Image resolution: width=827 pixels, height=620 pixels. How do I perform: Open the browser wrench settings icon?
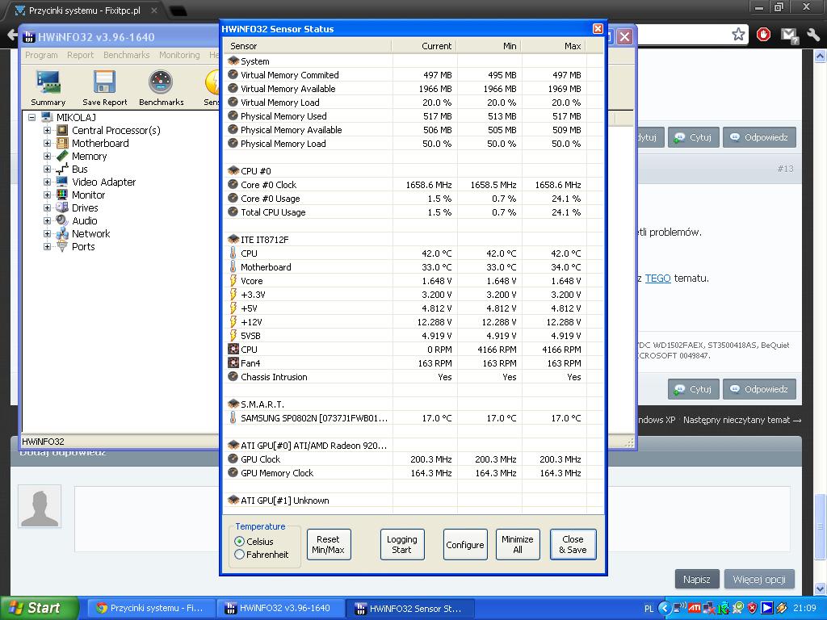812,35
